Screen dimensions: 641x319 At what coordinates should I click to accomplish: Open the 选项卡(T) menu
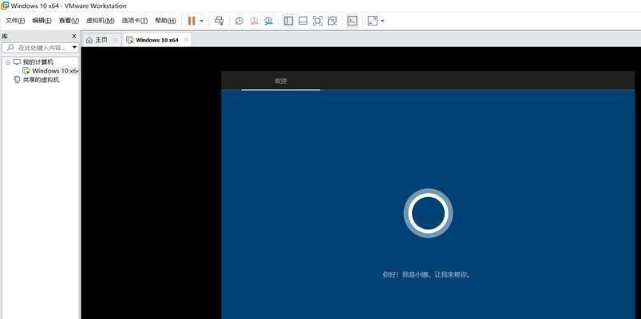(x=134, y=21)
